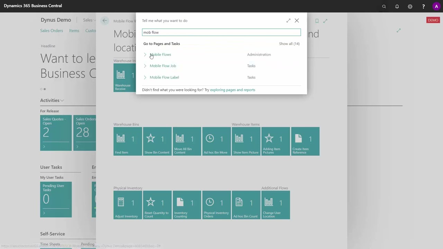Viewport: 443px width, 249px height.
Task: Open the Move All Bin Content tile
Action: pyautogui.click(x=187, y=141)
